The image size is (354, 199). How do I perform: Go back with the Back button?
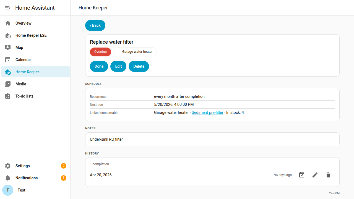95,25
